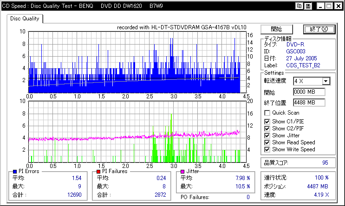Screen dimensions: 345x206
Task: Minimize the CD Speed window
Action: point(320,6)
